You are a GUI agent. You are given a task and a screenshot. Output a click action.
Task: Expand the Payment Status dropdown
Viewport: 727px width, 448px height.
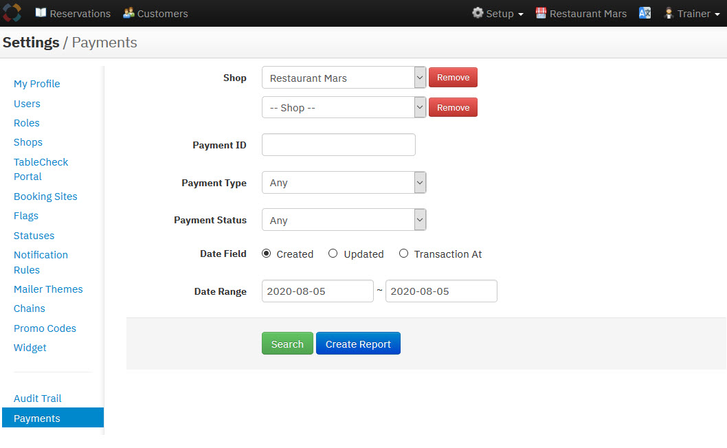click(x=344, y=220)
